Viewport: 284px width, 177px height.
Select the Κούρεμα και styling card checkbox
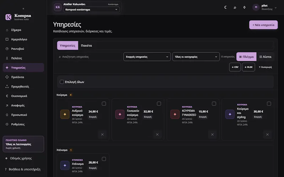point(269,104)
